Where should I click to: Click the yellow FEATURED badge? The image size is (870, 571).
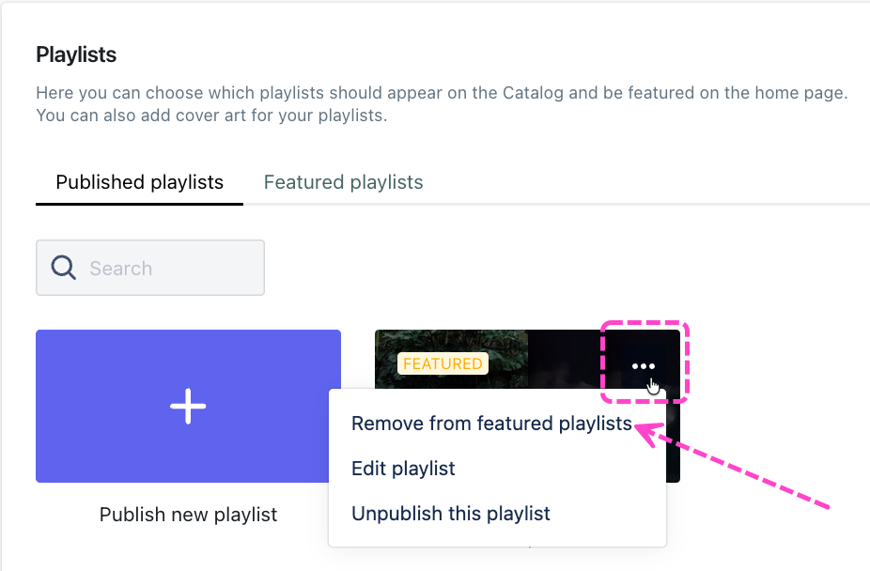pos(443,363)
